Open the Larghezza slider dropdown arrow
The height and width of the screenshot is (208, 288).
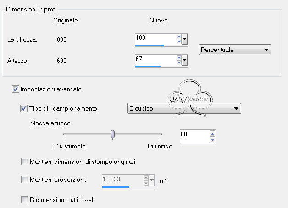pyautogui.click(x=184, y=39)
